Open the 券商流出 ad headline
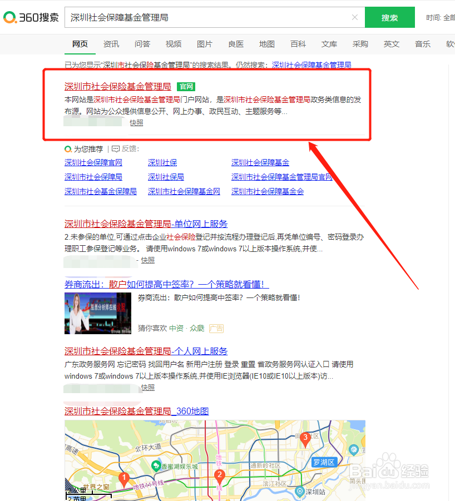 tap(166, 284)
